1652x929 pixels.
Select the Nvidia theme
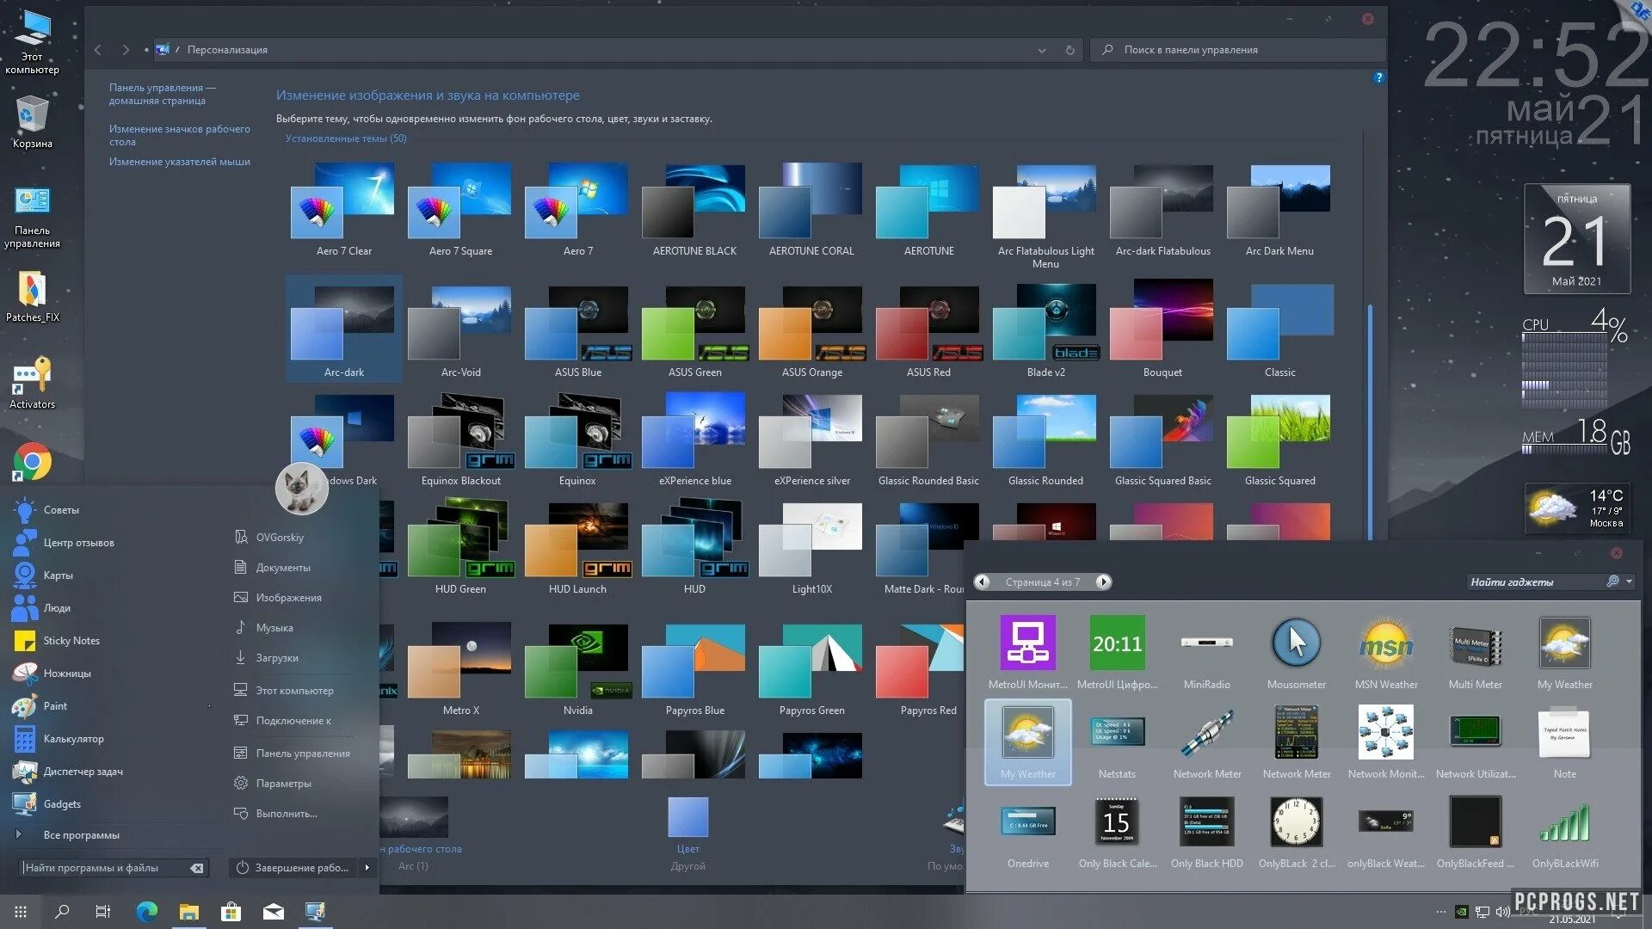pyautogui.click(x=577, y=669)
